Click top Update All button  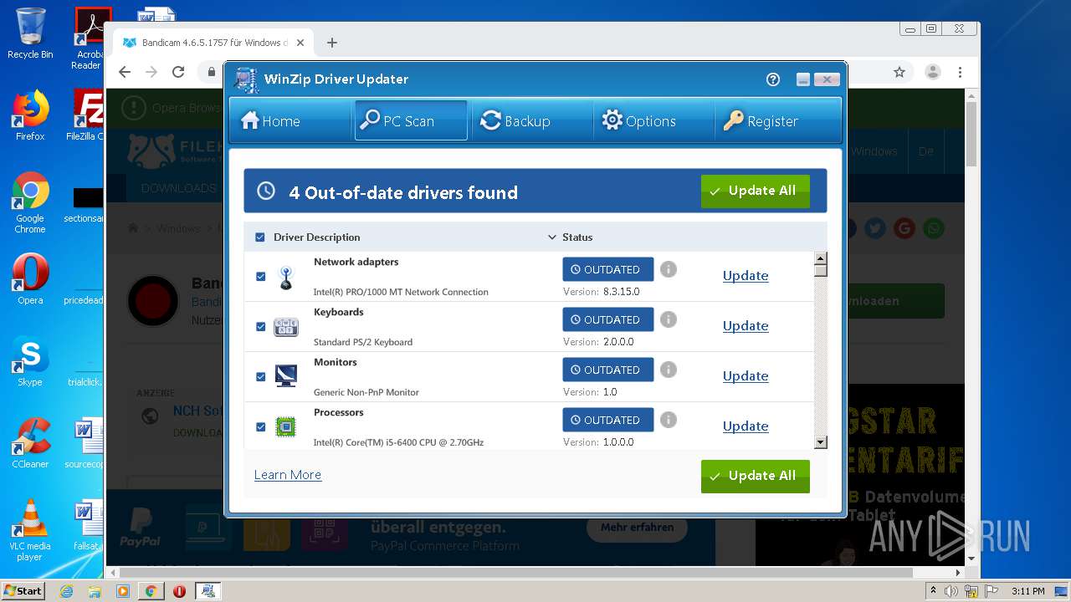(x=756, y=191)
